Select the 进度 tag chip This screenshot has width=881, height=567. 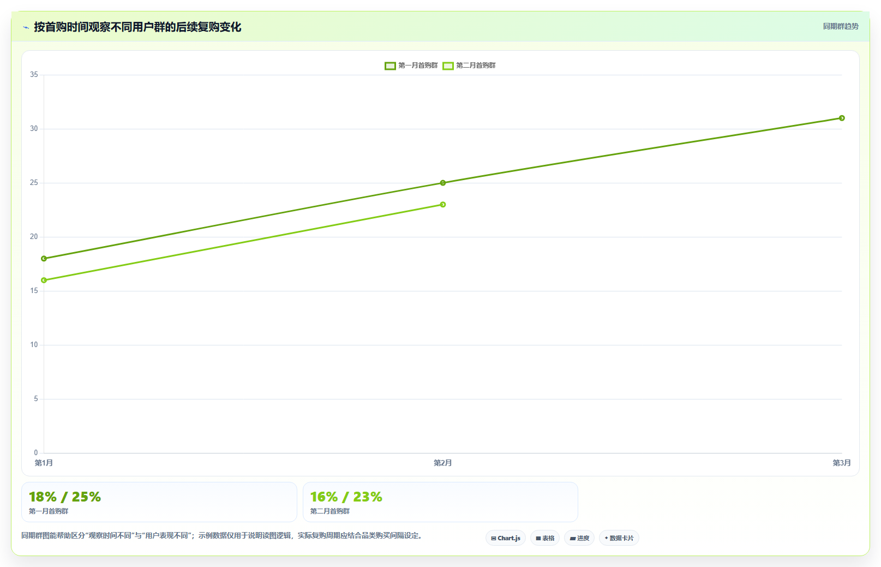click(579, 538)
